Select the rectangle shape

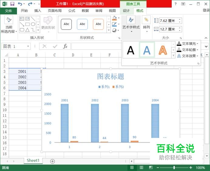[x=27, y=24]
